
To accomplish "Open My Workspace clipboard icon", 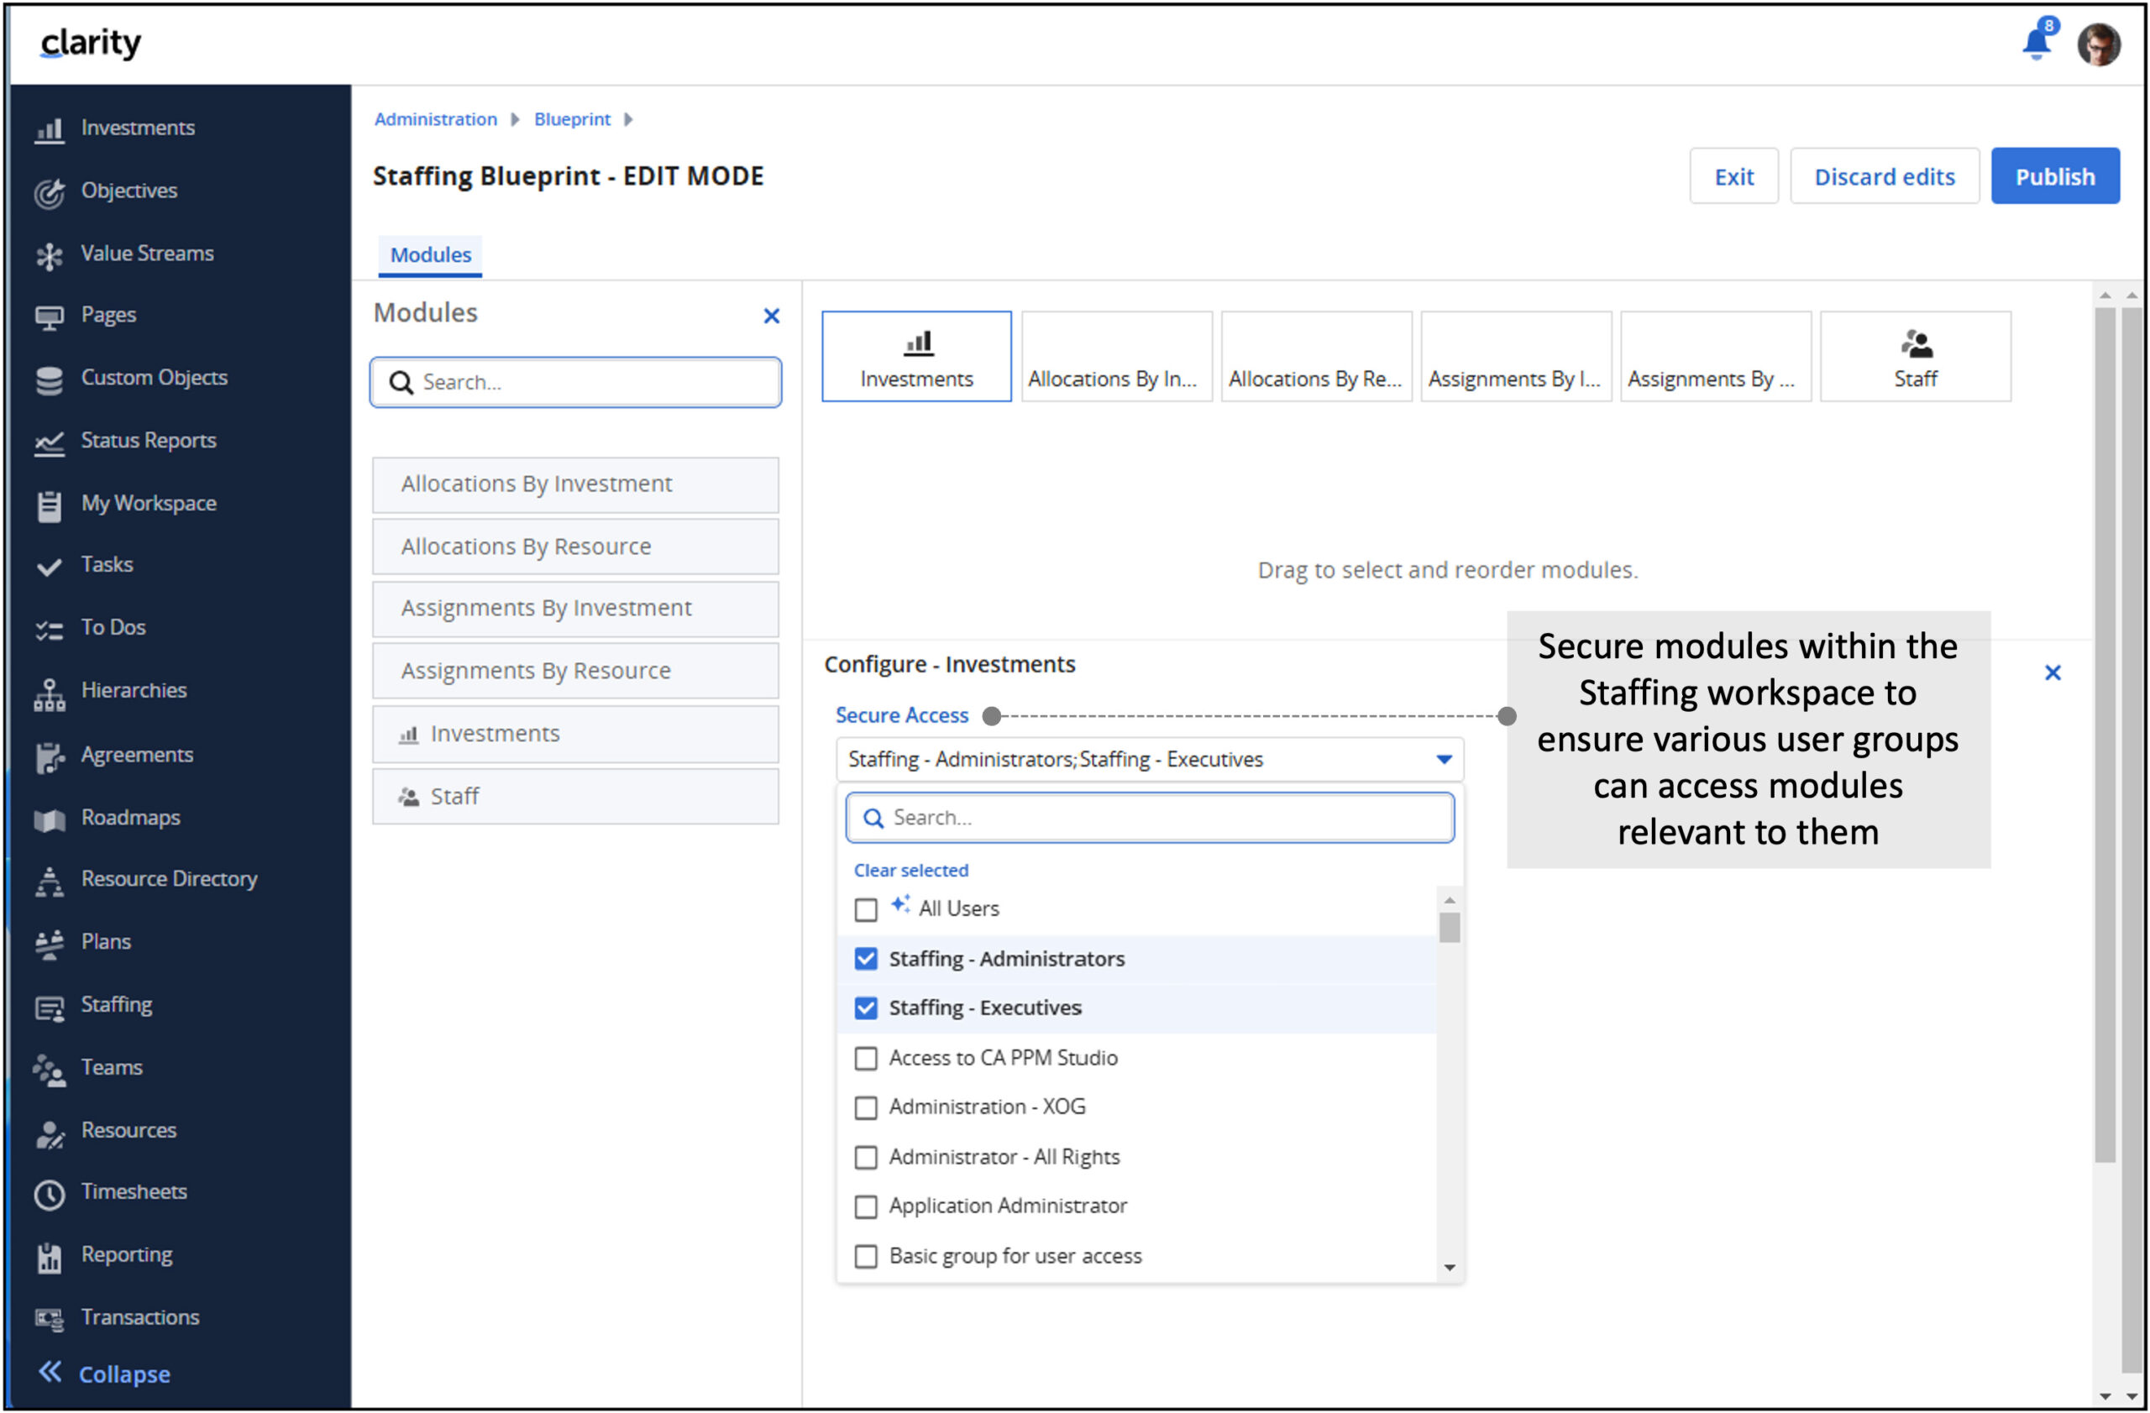I will pyautogui.click(x=49, y=505).
